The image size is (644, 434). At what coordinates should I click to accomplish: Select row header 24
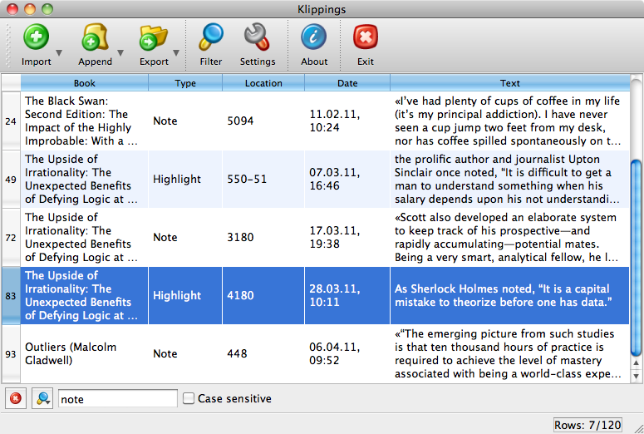[x=11, y=121]
